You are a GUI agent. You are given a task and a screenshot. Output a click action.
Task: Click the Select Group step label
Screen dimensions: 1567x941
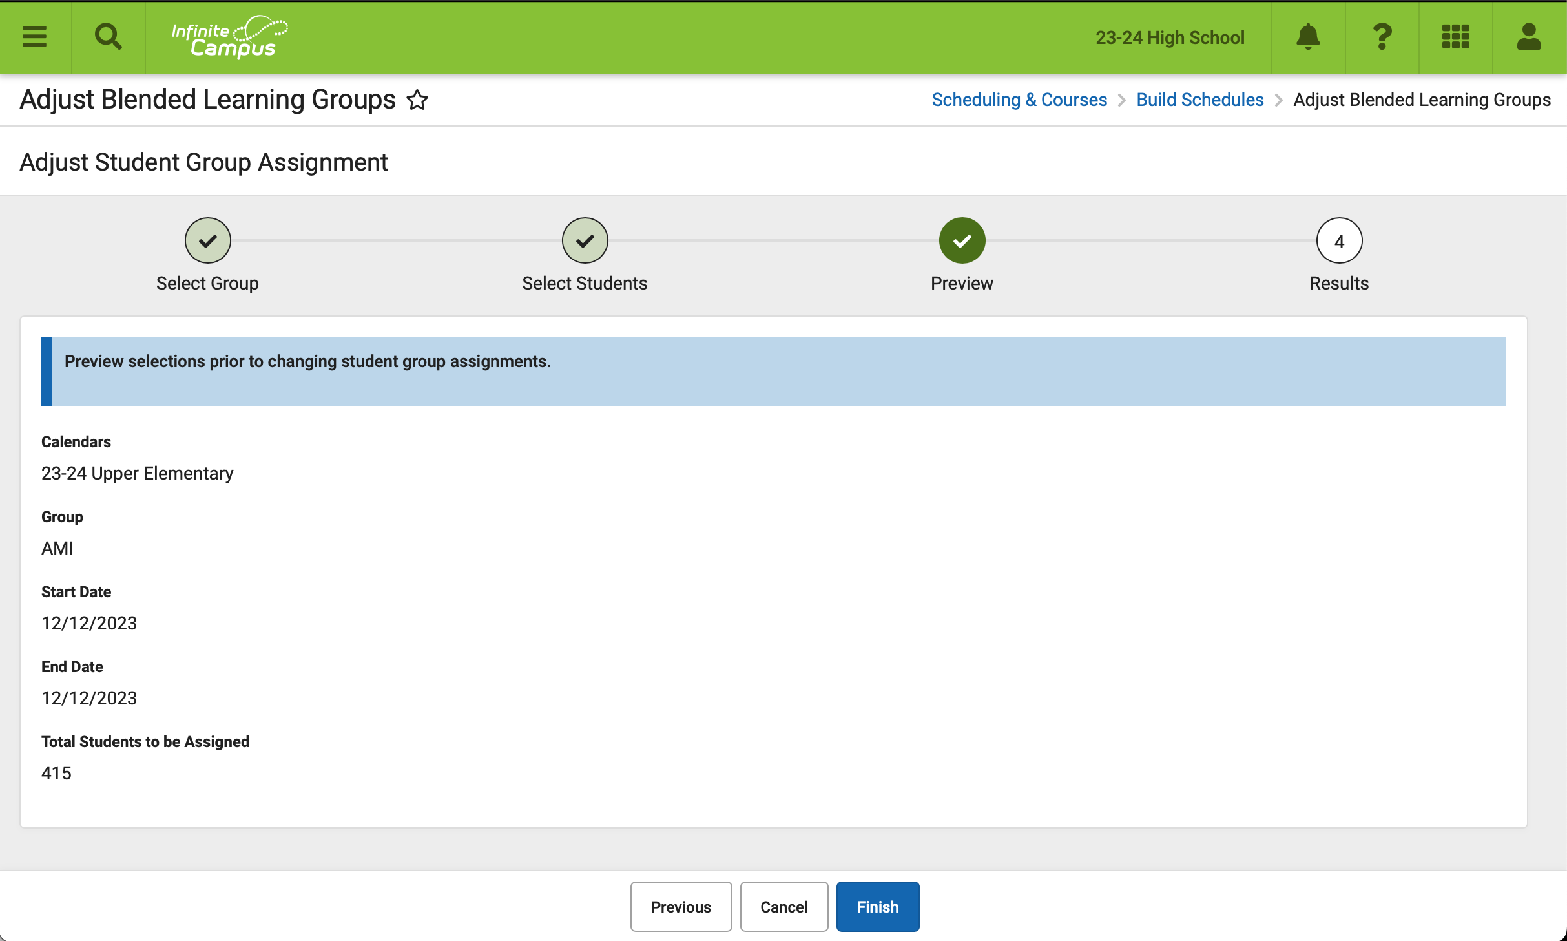pyautogui.click(x=207, y=283)
